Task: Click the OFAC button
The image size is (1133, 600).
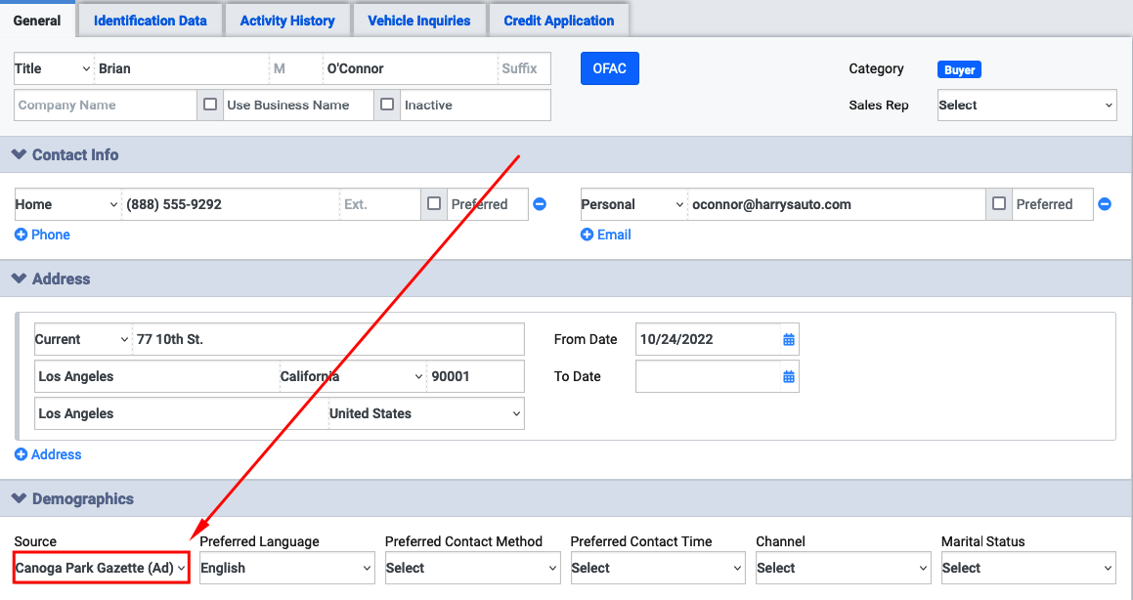Action: point(609,69)
